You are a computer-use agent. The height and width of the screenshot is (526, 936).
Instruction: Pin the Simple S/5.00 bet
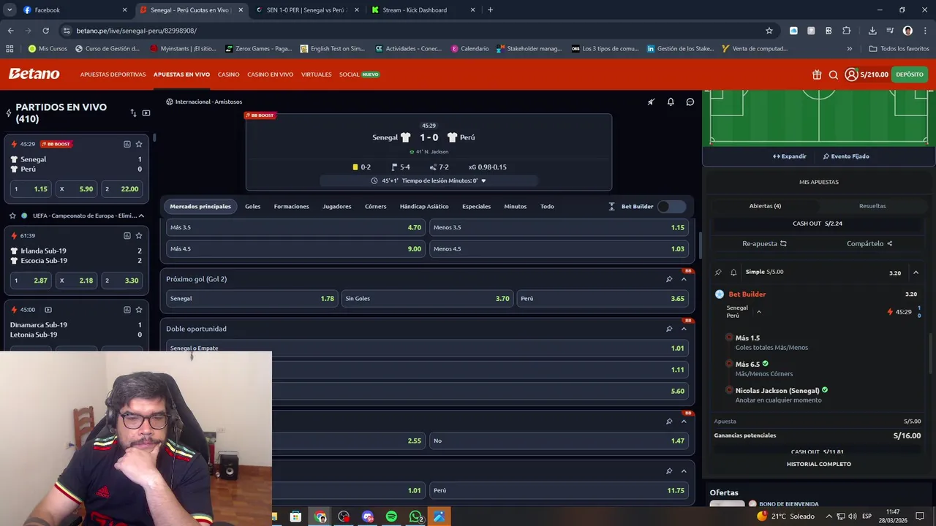click(x=718, y=272)
